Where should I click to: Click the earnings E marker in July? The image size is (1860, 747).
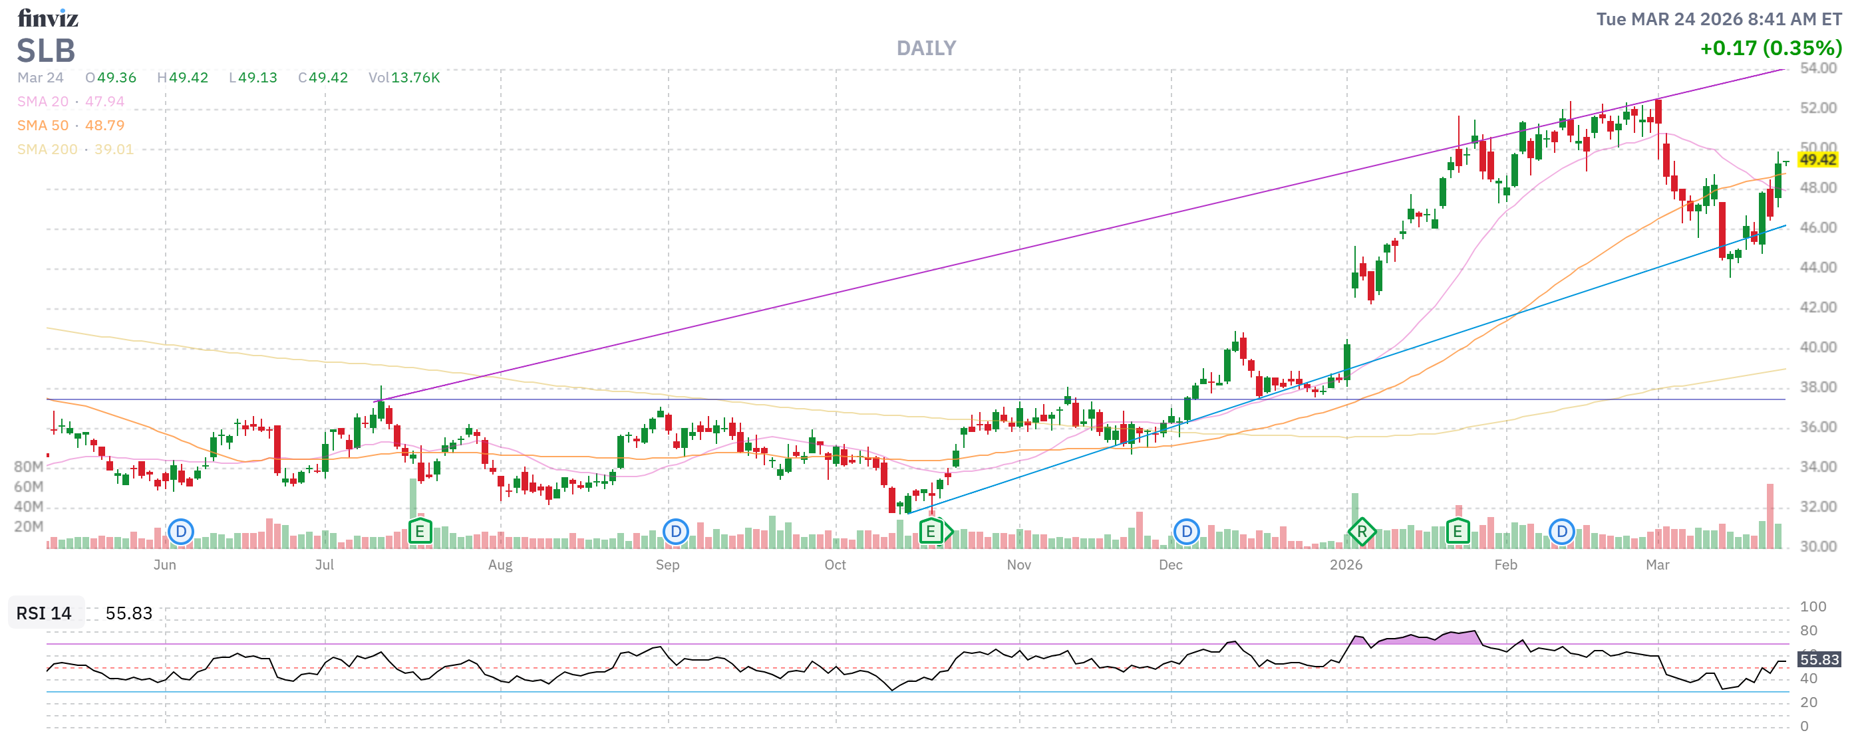(420, 532)
